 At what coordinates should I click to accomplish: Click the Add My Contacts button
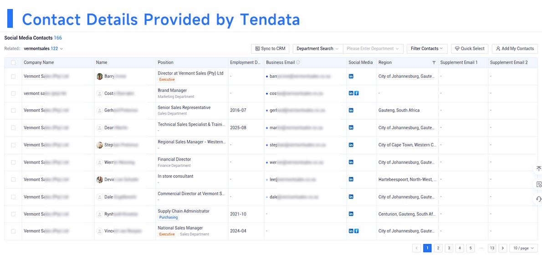point(515,49)
